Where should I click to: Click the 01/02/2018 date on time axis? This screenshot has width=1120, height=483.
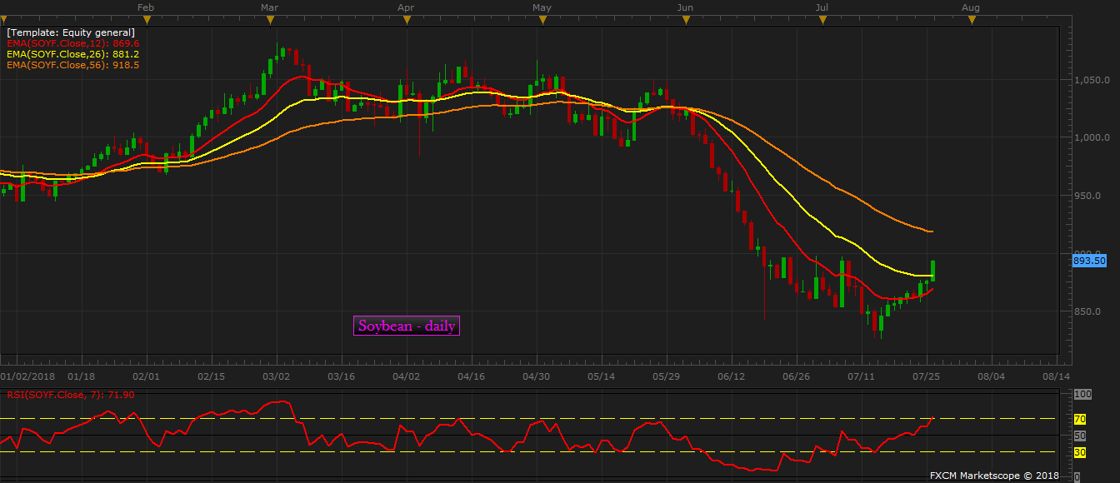(x=27, y=376)
